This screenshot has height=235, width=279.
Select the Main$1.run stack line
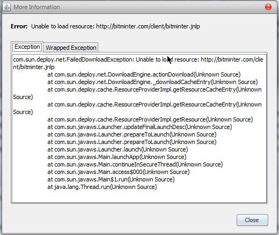[111, 179]
